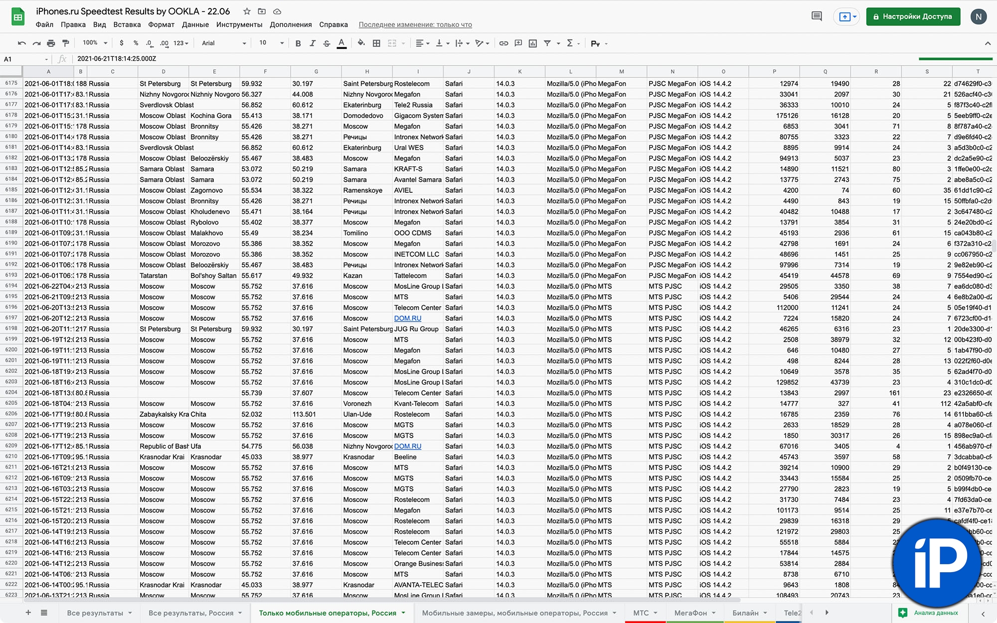
Task: Click the move to folder icon
Action: tap(262, 11)
